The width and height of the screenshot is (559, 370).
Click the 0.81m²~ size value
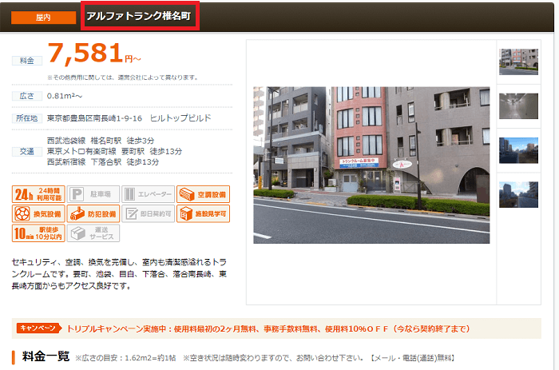[x=65, y=96]
